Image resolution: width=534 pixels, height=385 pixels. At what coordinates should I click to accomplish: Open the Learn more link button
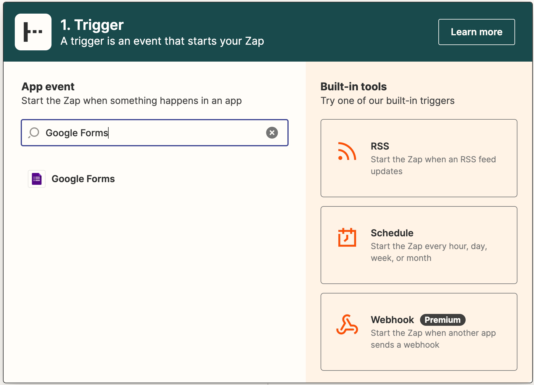click(x=477, y=32)
